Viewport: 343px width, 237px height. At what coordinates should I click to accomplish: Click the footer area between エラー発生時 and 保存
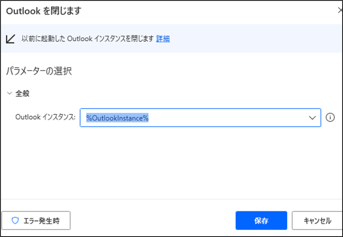[x=153, y=221]
